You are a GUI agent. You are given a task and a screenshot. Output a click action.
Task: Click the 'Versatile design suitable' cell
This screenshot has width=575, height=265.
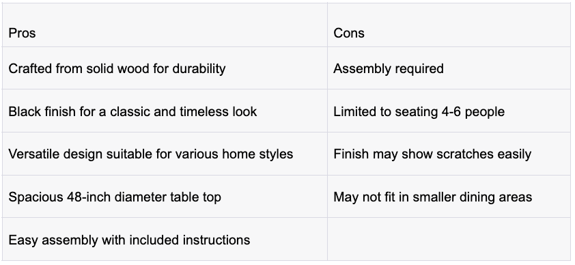click(x=165, y=154)
